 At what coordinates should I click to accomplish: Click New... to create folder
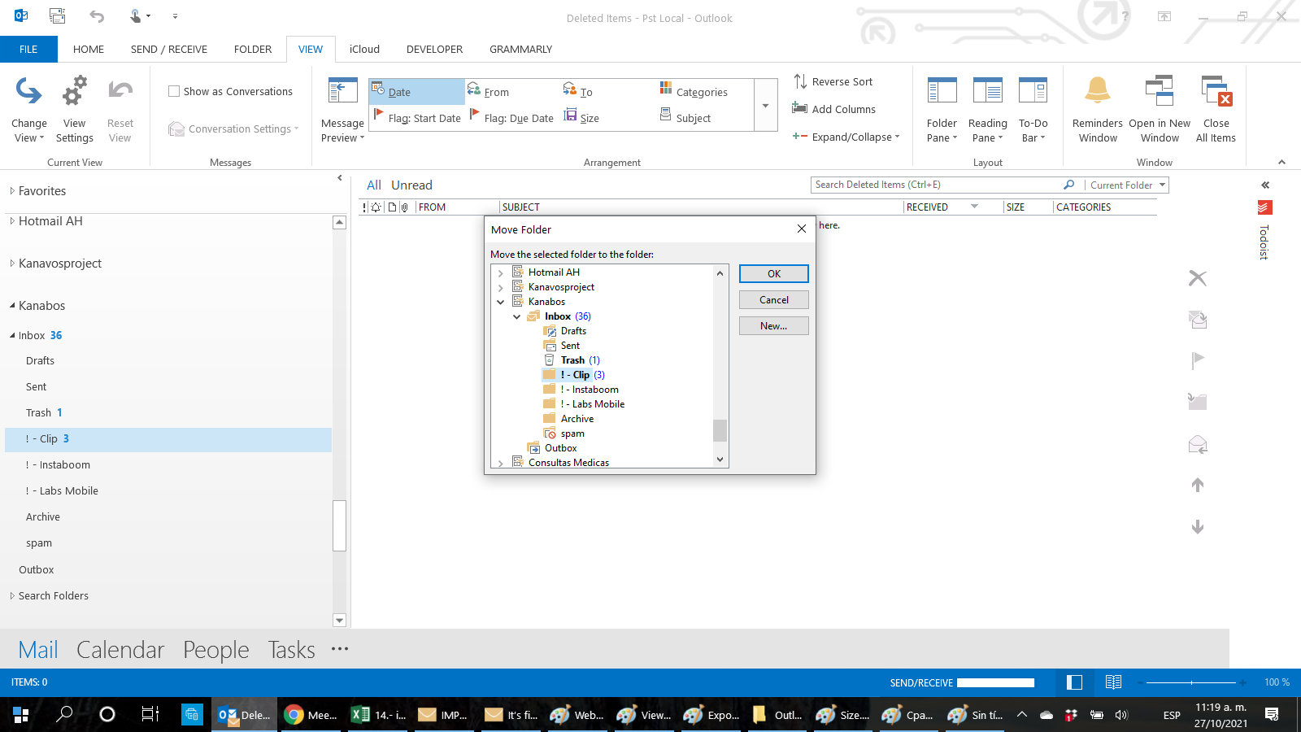pos(774,326)
